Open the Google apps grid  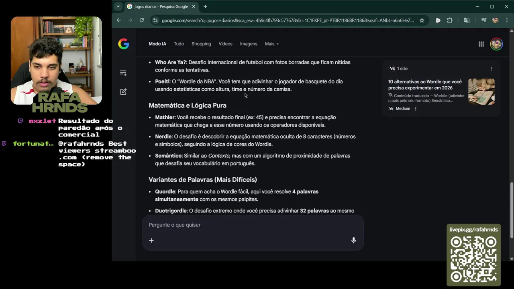[481, 44]
